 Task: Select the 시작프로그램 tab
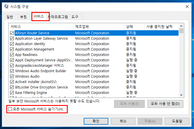pyautogui.click(x=59, y=17)
